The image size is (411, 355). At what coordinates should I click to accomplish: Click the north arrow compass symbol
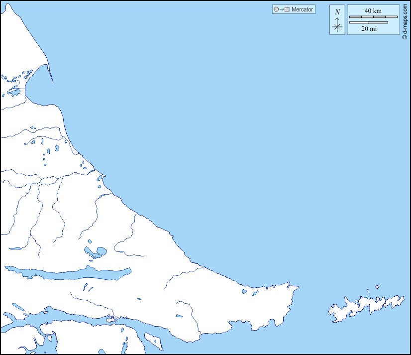(337, 20)
